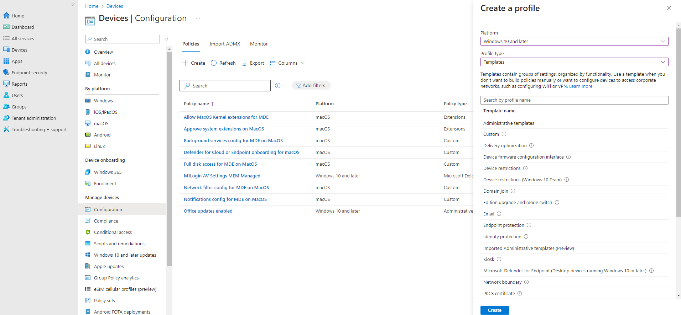This screenshot has height=315, width=681.
Task: Collapse the Devices submenu panel chevron
Action: tap(167, 39)
